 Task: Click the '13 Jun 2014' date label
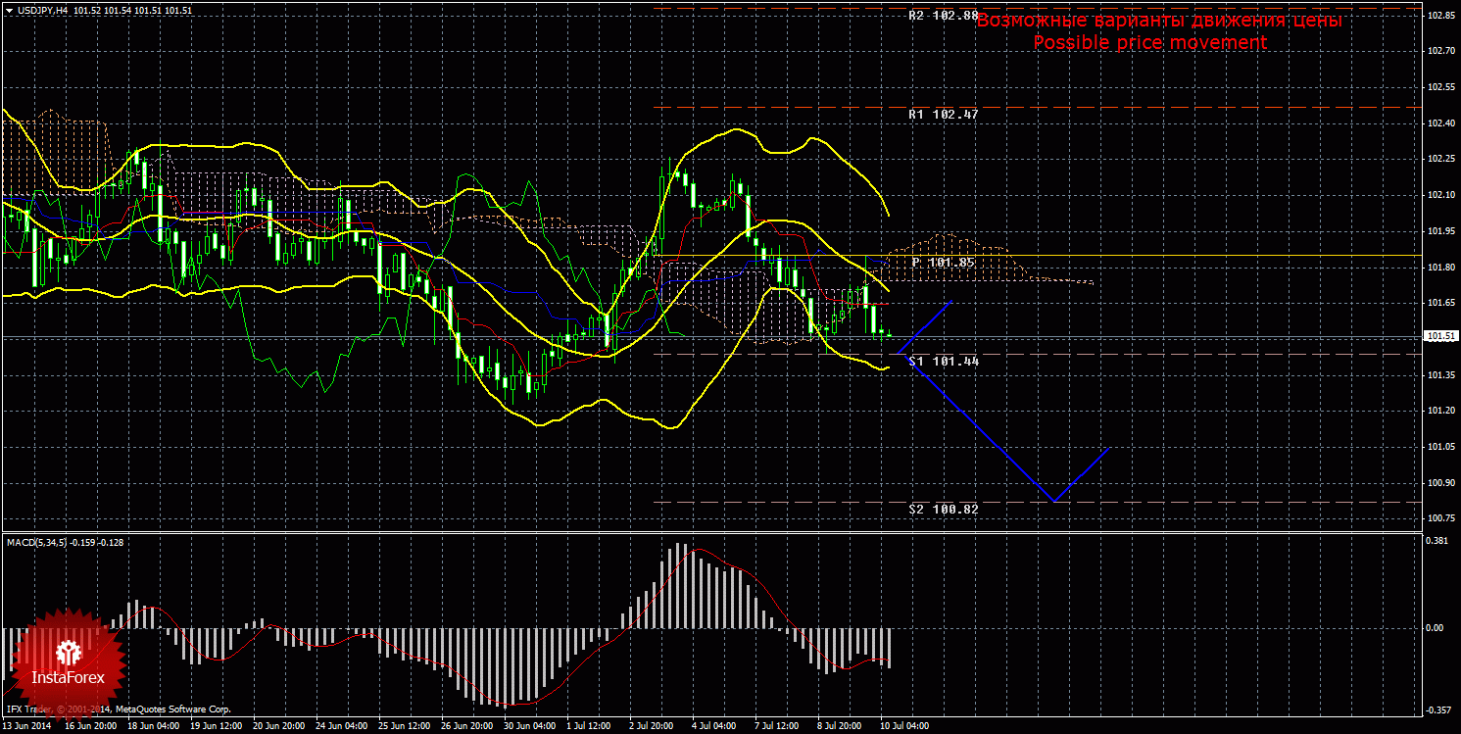pos(26,727)
